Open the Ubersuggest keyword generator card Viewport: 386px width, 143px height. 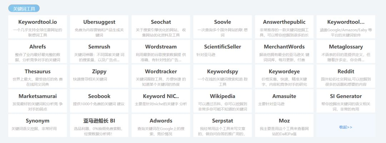click(x=99, y=27)
